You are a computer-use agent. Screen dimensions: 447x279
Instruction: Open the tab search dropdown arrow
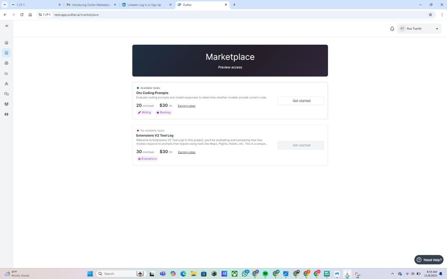coord(4,5)
